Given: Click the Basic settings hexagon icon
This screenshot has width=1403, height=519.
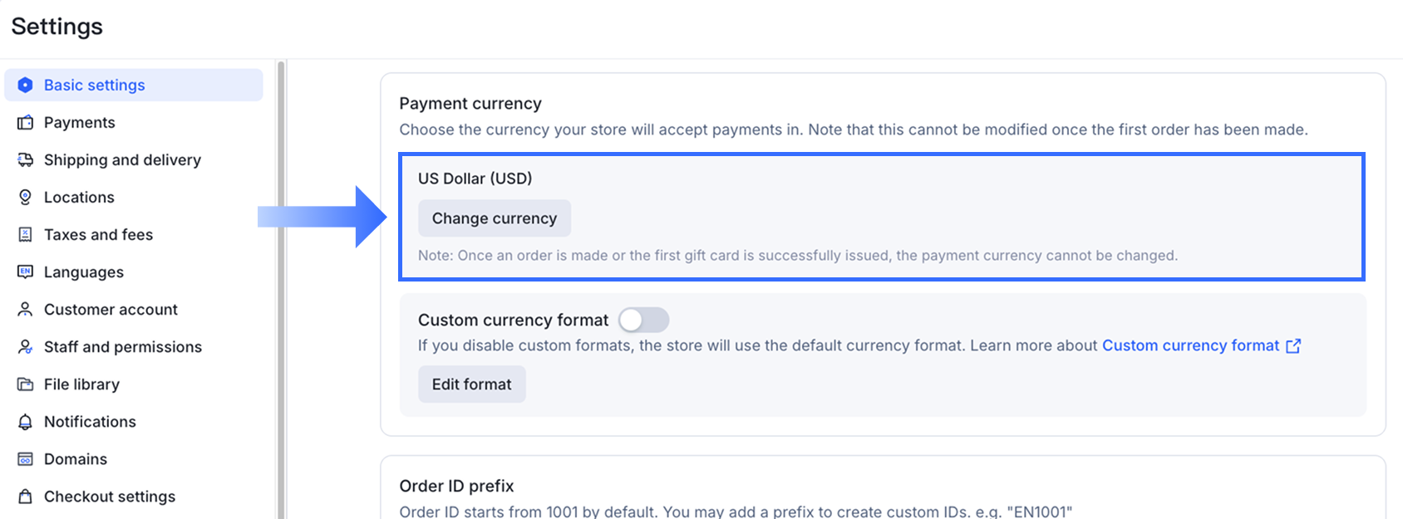Looking at the screenshot, I should [x=26, y=85].
